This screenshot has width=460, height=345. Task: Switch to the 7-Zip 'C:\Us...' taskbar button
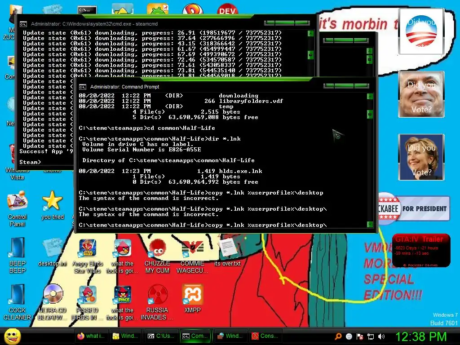pyautogui.click(x=160, y=336)
